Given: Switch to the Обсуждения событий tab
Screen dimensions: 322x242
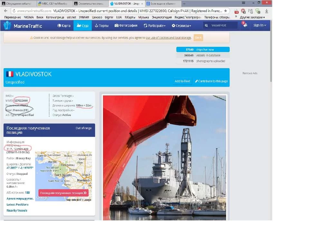Looking at the screenshot, I should (18, 4).
